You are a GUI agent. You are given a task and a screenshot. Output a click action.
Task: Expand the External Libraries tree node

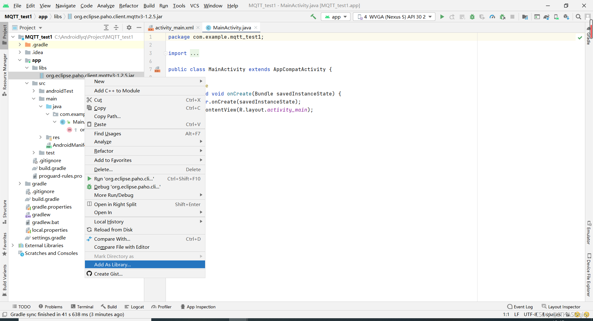point(13,245)
